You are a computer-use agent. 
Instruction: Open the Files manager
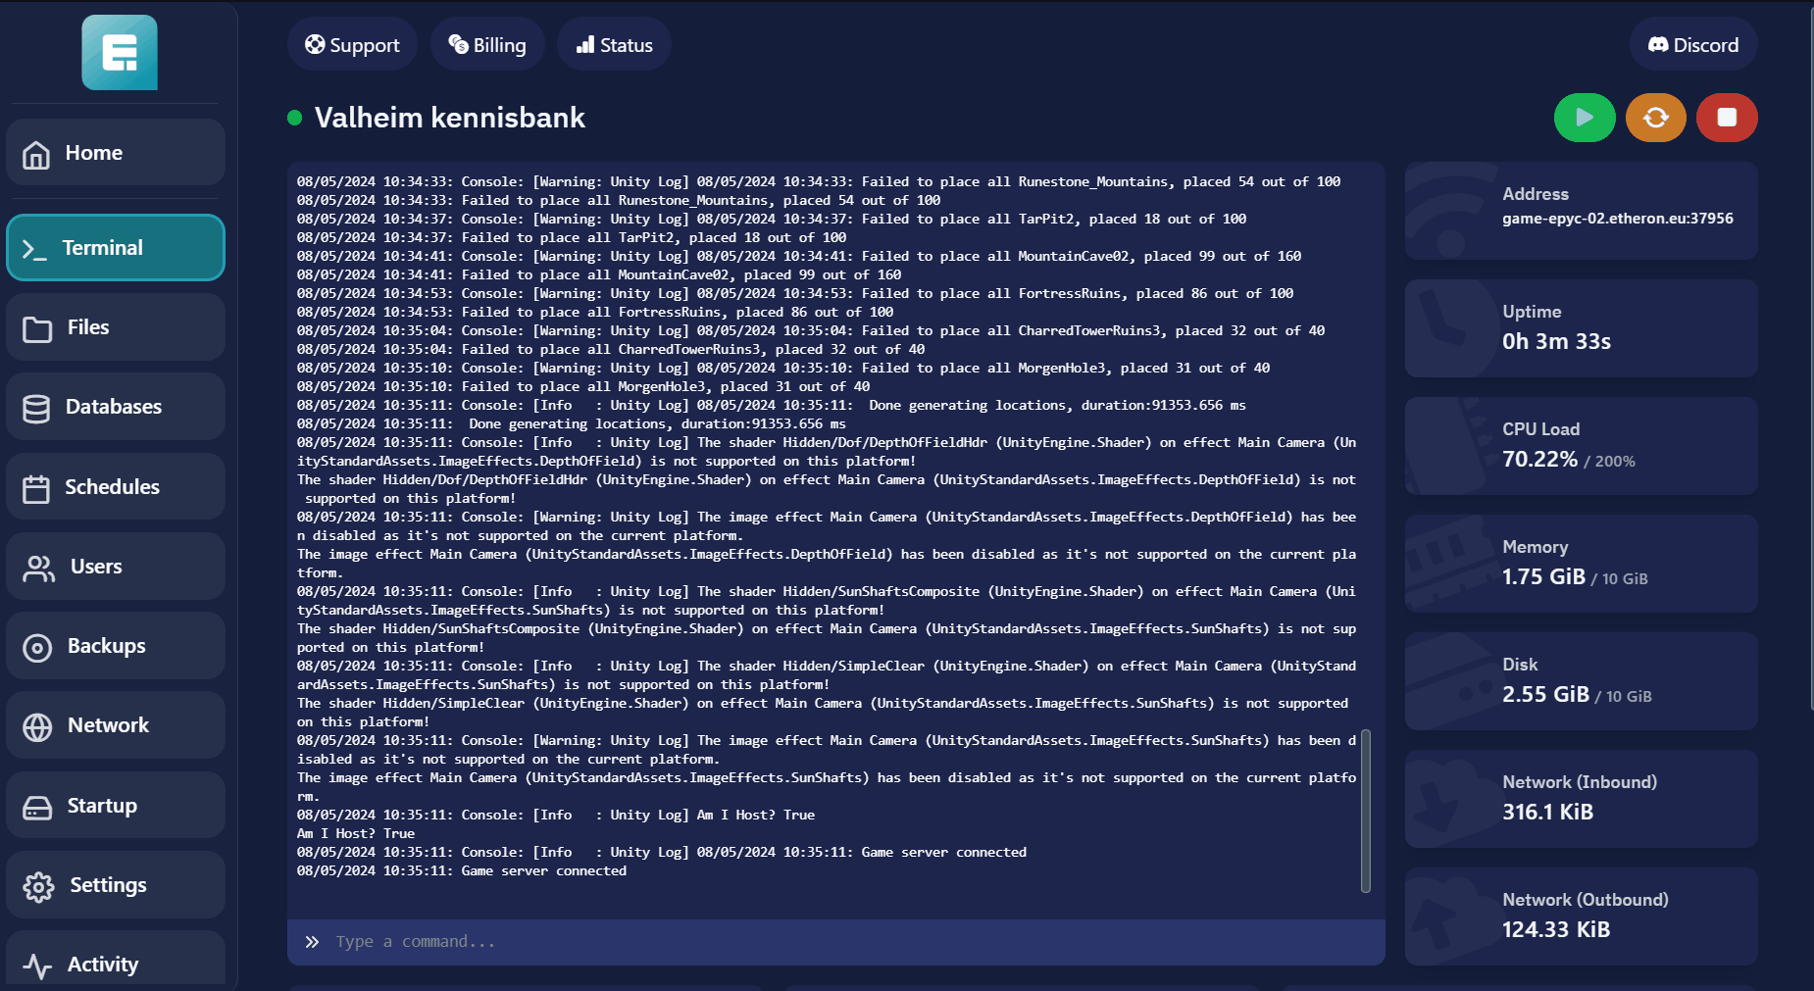tap(116, 327)
